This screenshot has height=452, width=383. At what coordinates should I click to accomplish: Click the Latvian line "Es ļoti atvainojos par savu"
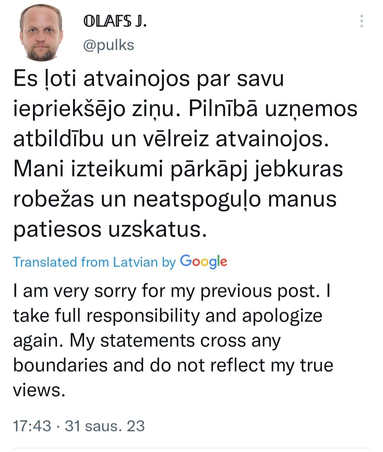(149, 79)
